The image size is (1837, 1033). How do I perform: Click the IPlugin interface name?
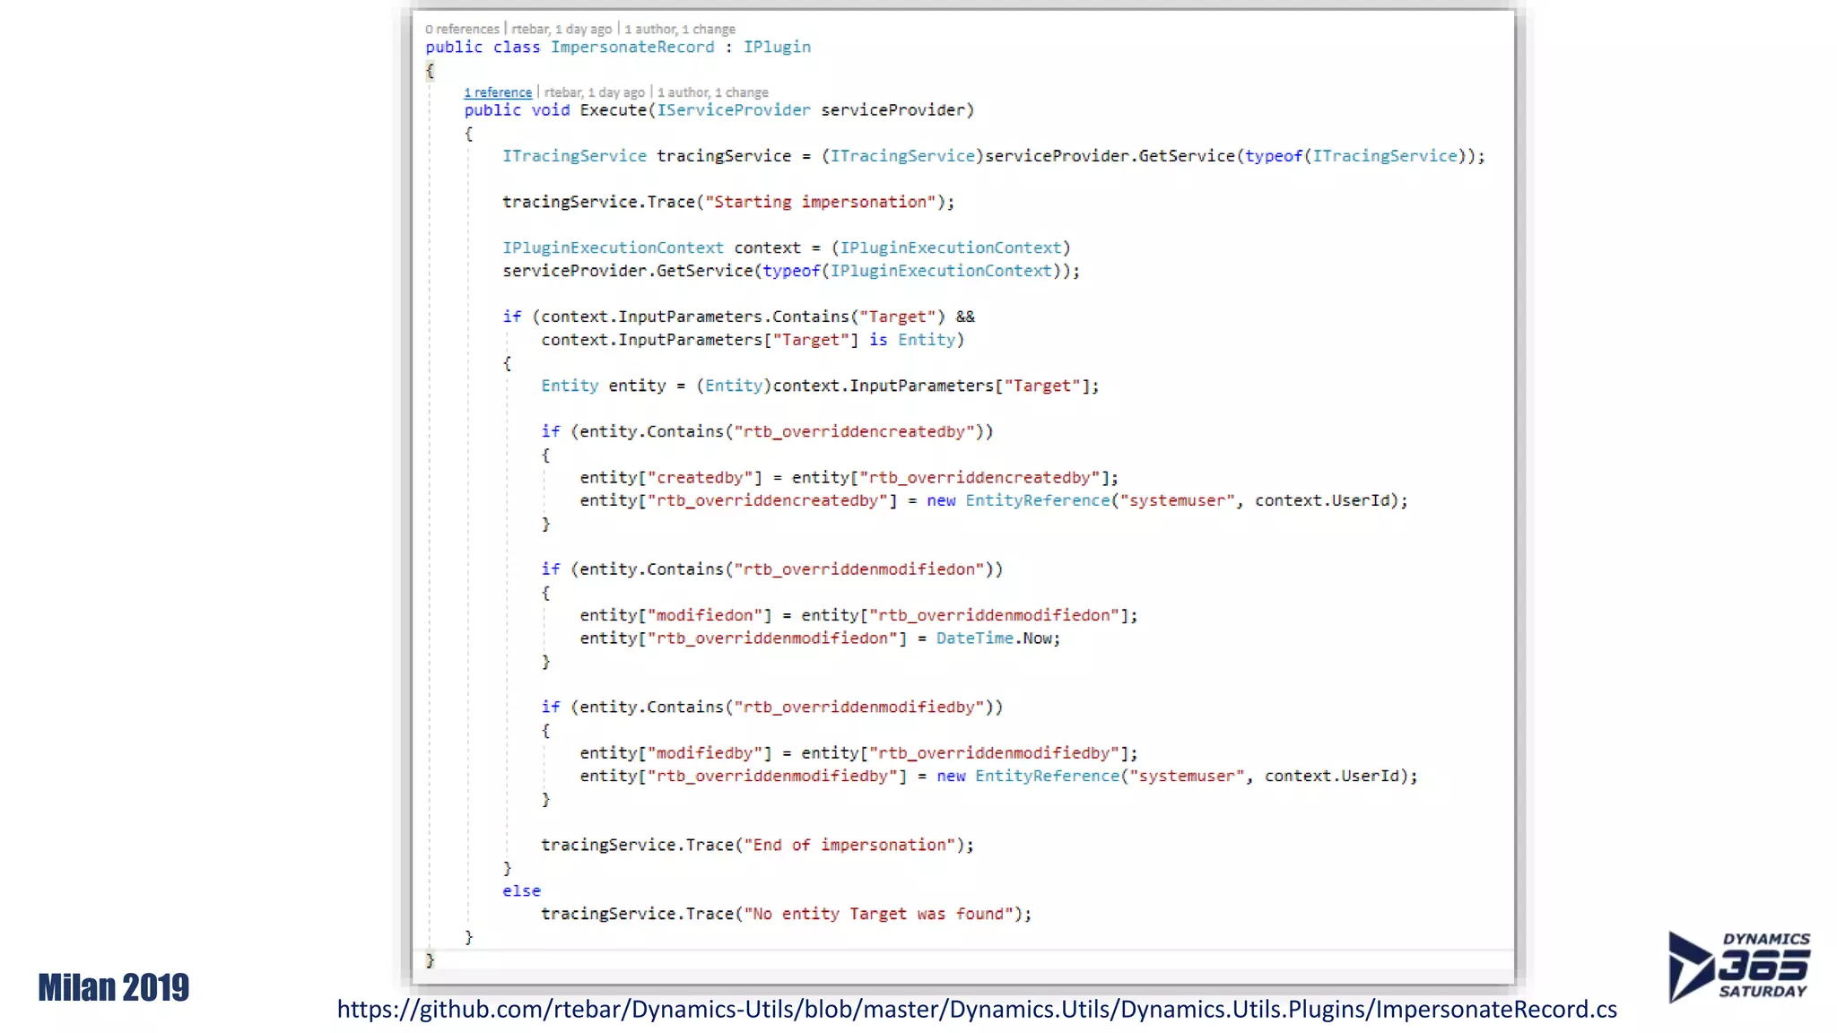tap(777, 48)
